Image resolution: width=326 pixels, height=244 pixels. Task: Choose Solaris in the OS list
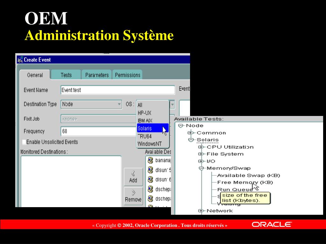pyautogui.click(x=153, y=128)
